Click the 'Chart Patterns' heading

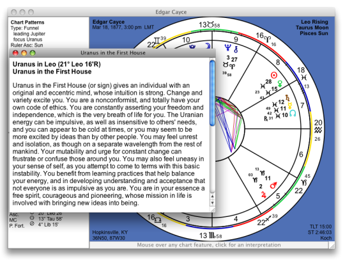point(27,22)
